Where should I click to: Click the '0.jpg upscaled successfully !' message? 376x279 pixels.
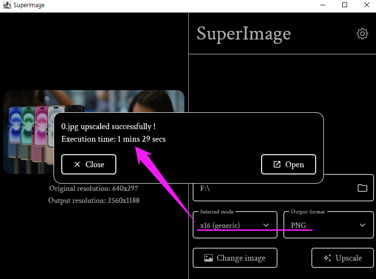109,126
